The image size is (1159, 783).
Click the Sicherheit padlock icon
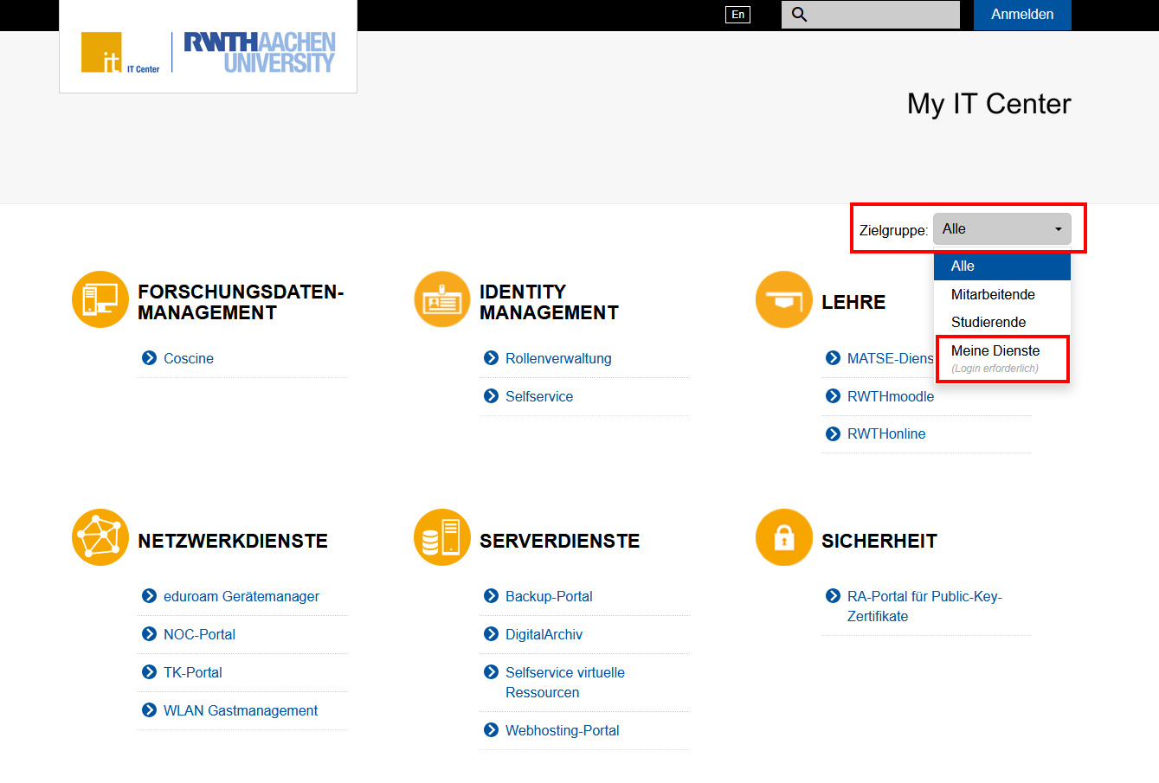[783, 537]
